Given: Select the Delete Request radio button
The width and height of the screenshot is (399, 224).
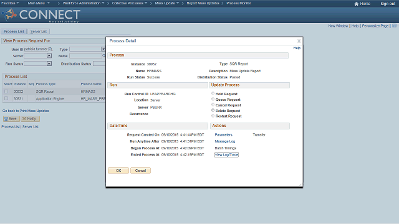Looking at the screenshot, I should coord(213,110).
